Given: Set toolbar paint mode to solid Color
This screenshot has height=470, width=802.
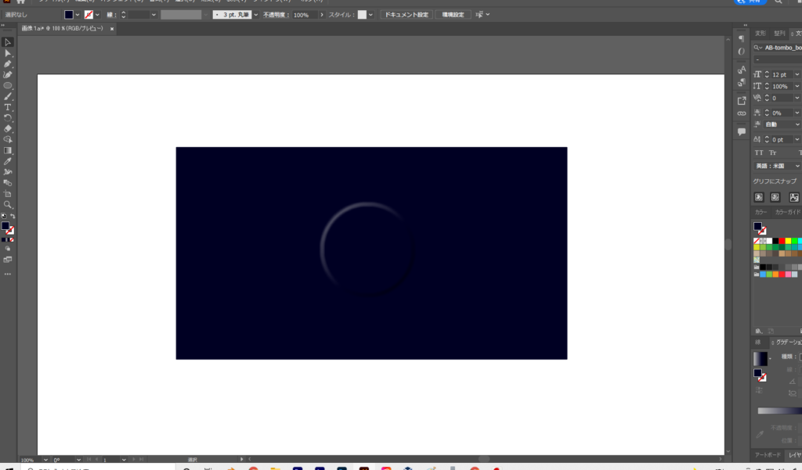Looking at the screenshot, I should coord(3,239).
